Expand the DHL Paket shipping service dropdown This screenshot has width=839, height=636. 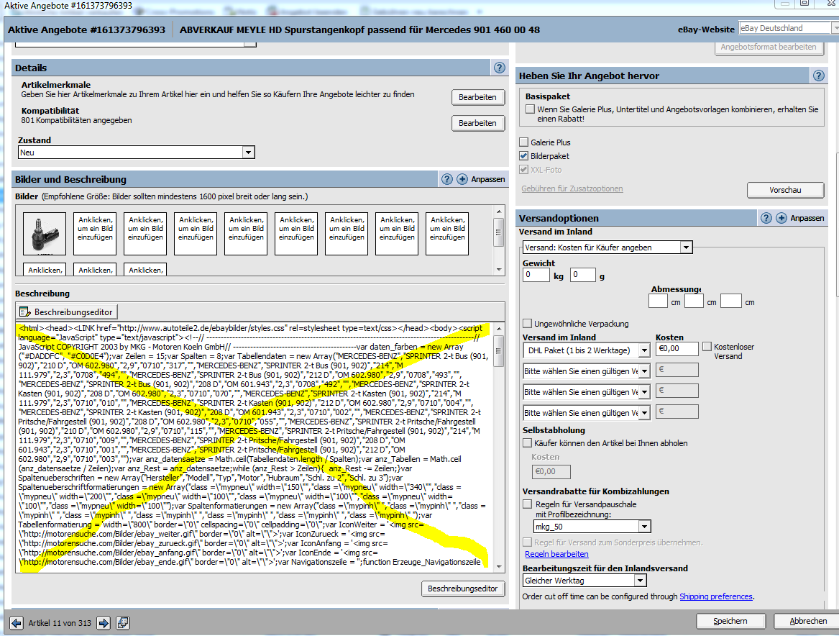click(x=644, y=350)
